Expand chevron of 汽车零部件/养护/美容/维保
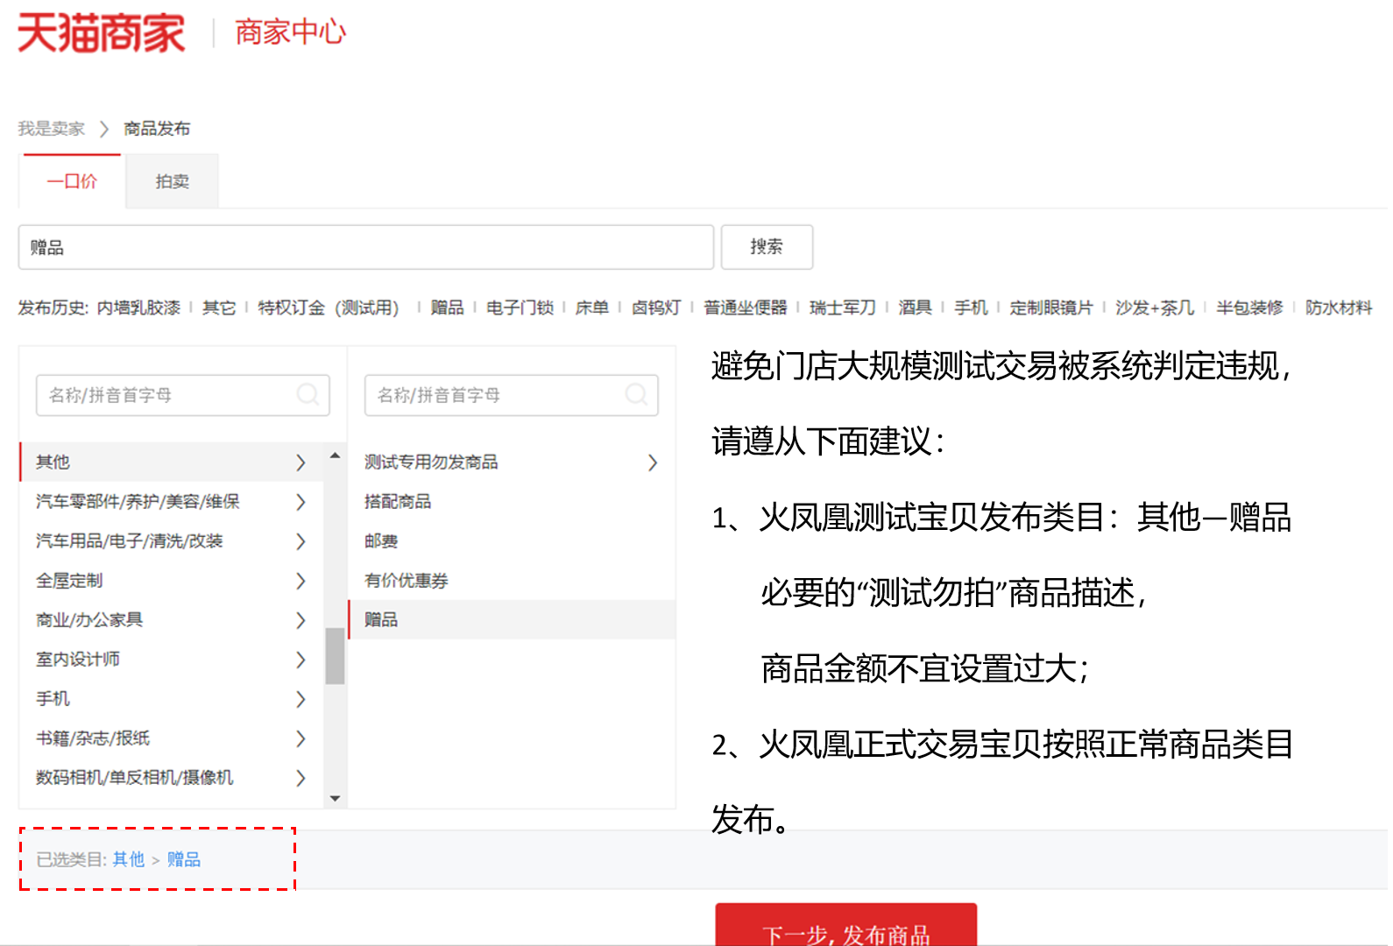Image resolution: width=1393 pixels, height=946 pixels. 301,502
